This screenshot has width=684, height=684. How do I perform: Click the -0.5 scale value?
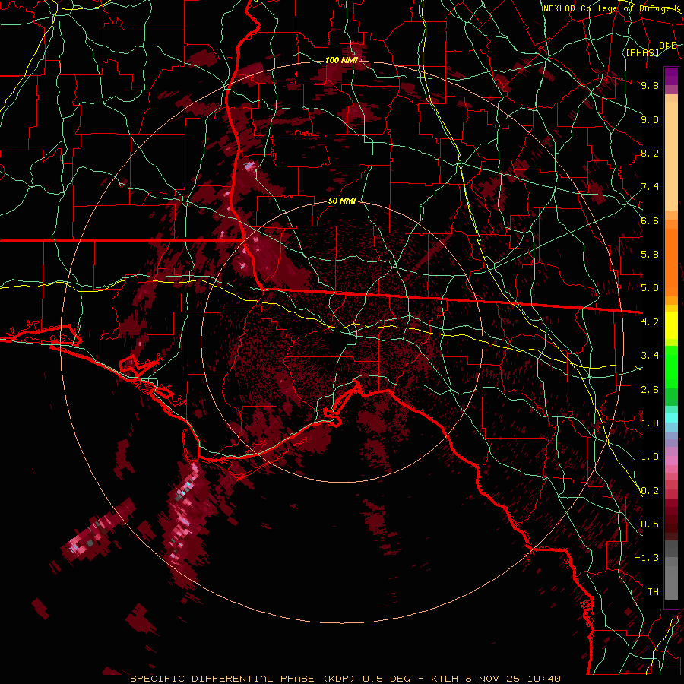coord(647,524)
